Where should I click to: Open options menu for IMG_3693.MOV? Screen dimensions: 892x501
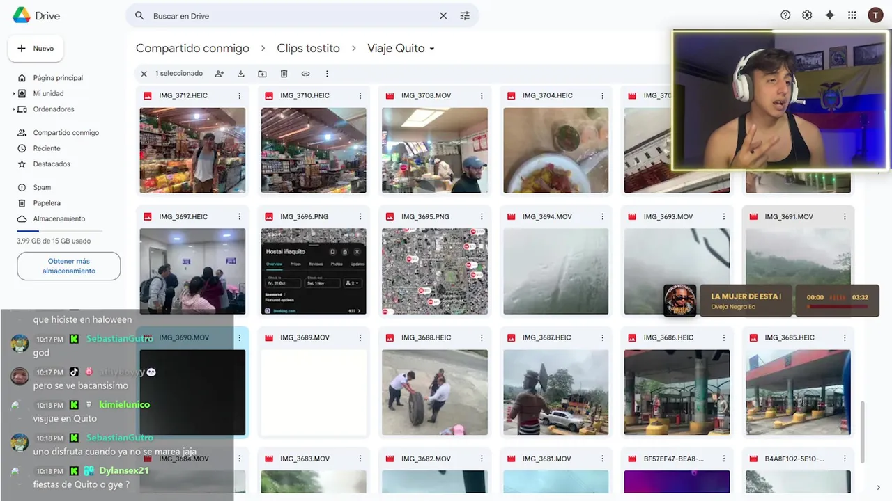(x=724, y=216)
